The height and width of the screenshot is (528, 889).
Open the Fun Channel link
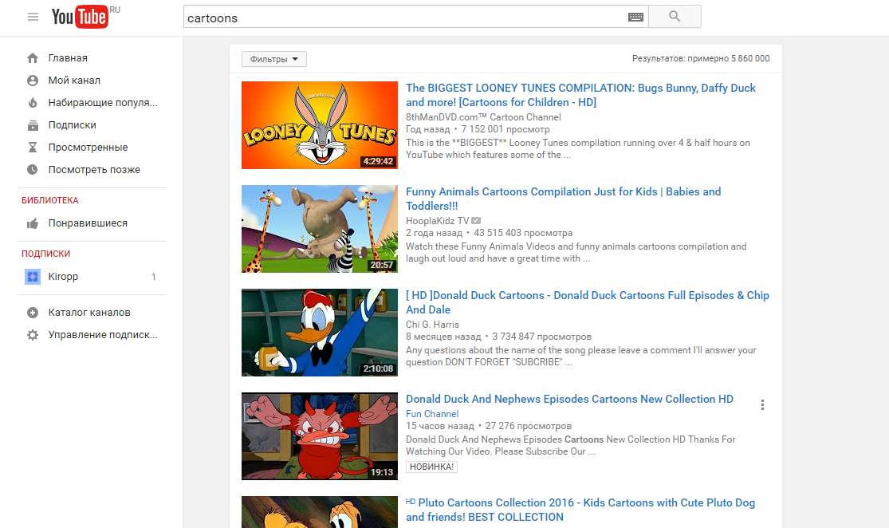[x=432, y=414]
